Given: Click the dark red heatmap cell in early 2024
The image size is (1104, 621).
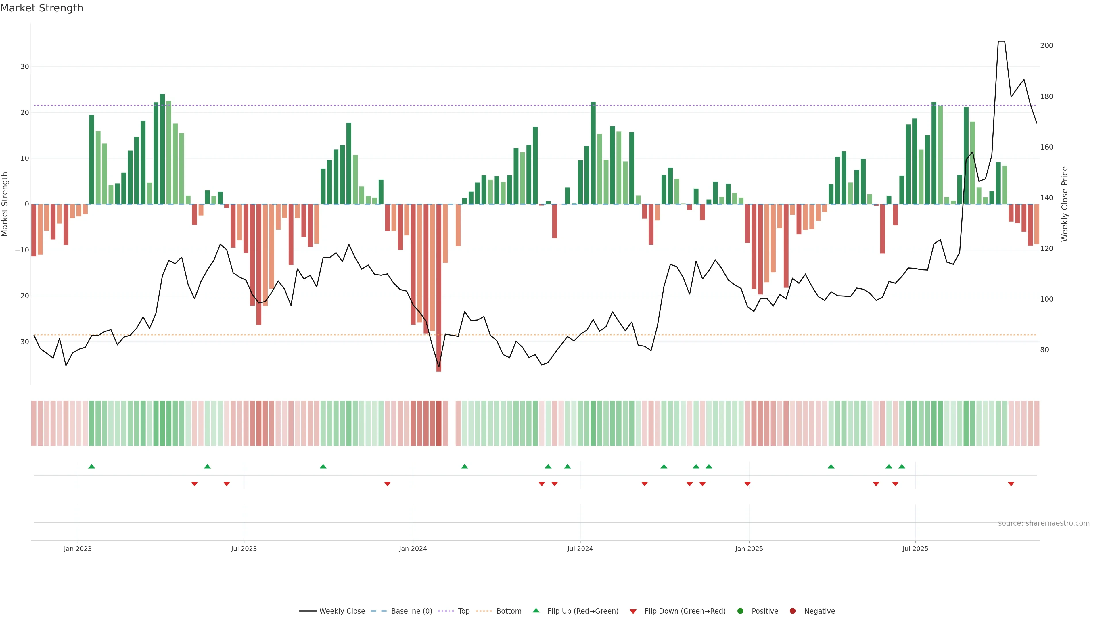Looking at the screenshot, I should click(x=439, y=423).
